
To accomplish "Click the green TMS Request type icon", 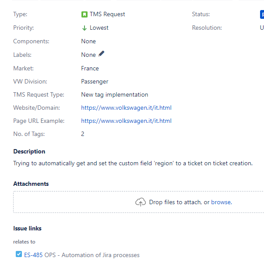I will coord(84,14).
